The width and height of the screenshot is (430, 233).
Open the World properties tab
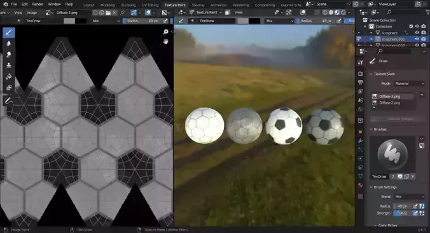(x=360, y=109)
